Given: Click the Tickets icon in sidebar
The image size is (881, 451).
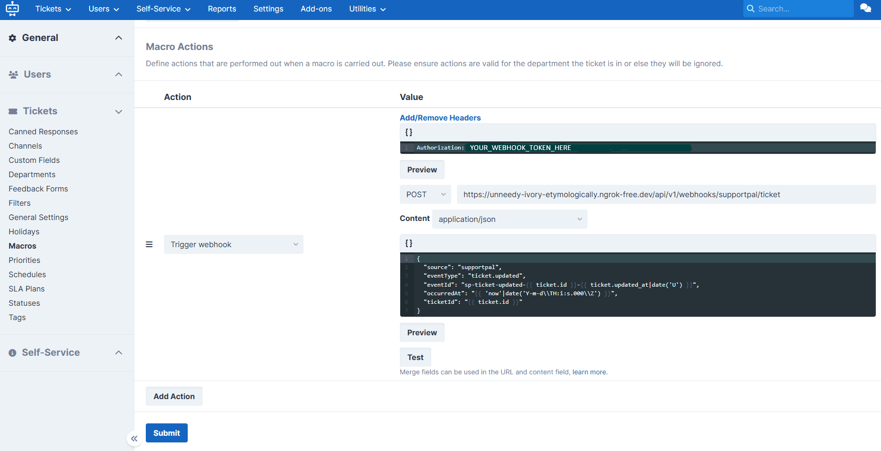Looking at the screenshot, I should (x=13, y=111).
